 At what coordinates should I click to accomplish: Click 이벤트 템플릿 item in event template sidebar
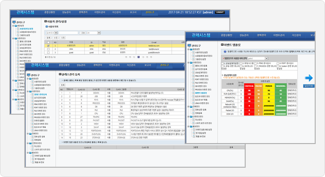pyautogui.click(x=201, y=93)
